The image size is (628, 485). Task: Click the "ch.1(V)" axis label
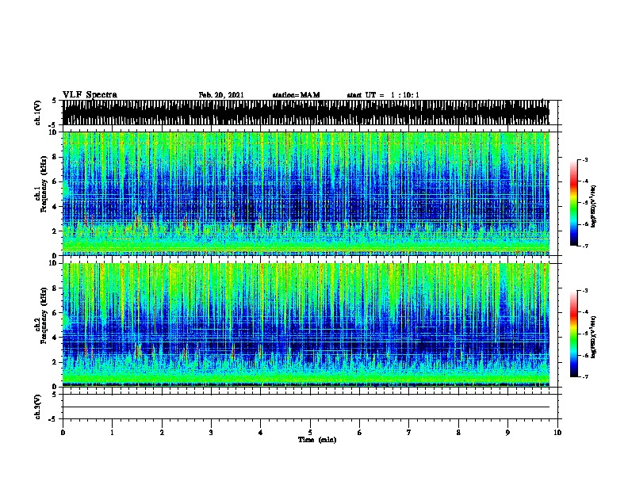click(x=38, y=113)
